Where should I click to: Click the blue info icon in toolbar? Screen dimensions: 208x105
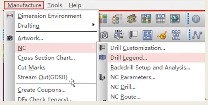point(196,19)
